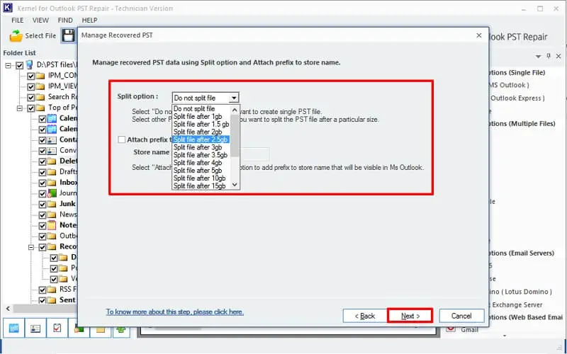Viewport: 567px width, 354px height.
Task: Open the FILE menu
Action: [17, 21]
